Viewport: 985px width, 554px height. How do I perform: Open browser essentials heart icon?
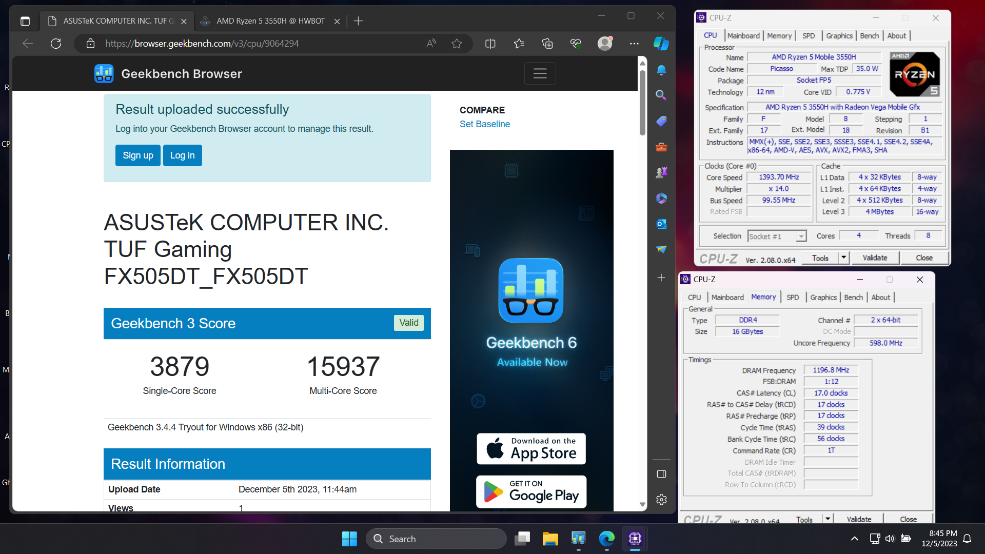click(576, 44)
